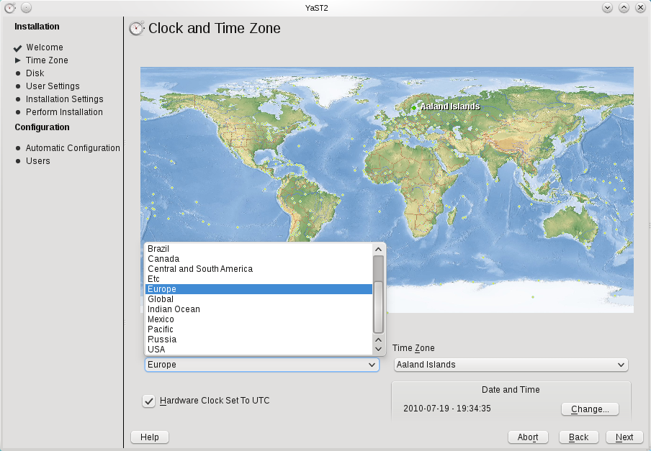Click the YaST2 window menu icon in titlebar
This screenshot has width=651, height=451.
[x=10, y=7]
